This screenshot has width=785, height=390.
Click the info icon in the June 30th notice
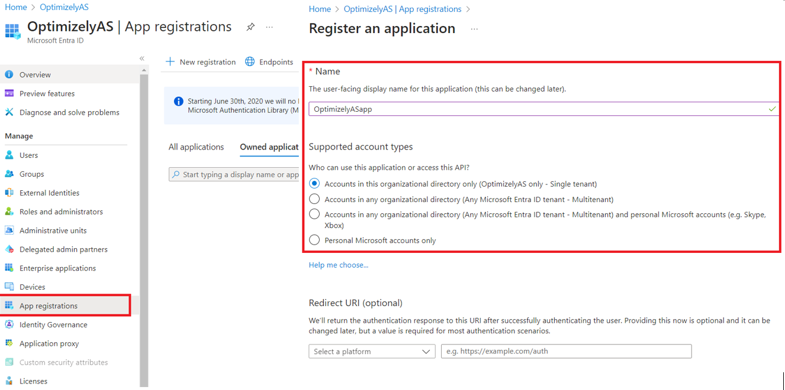(178, 102)
